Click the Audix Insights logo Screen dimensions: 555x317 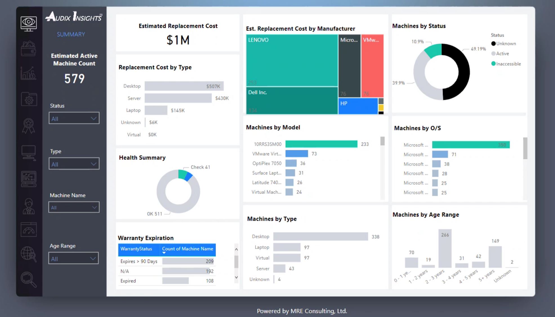(x=74, y=17)
